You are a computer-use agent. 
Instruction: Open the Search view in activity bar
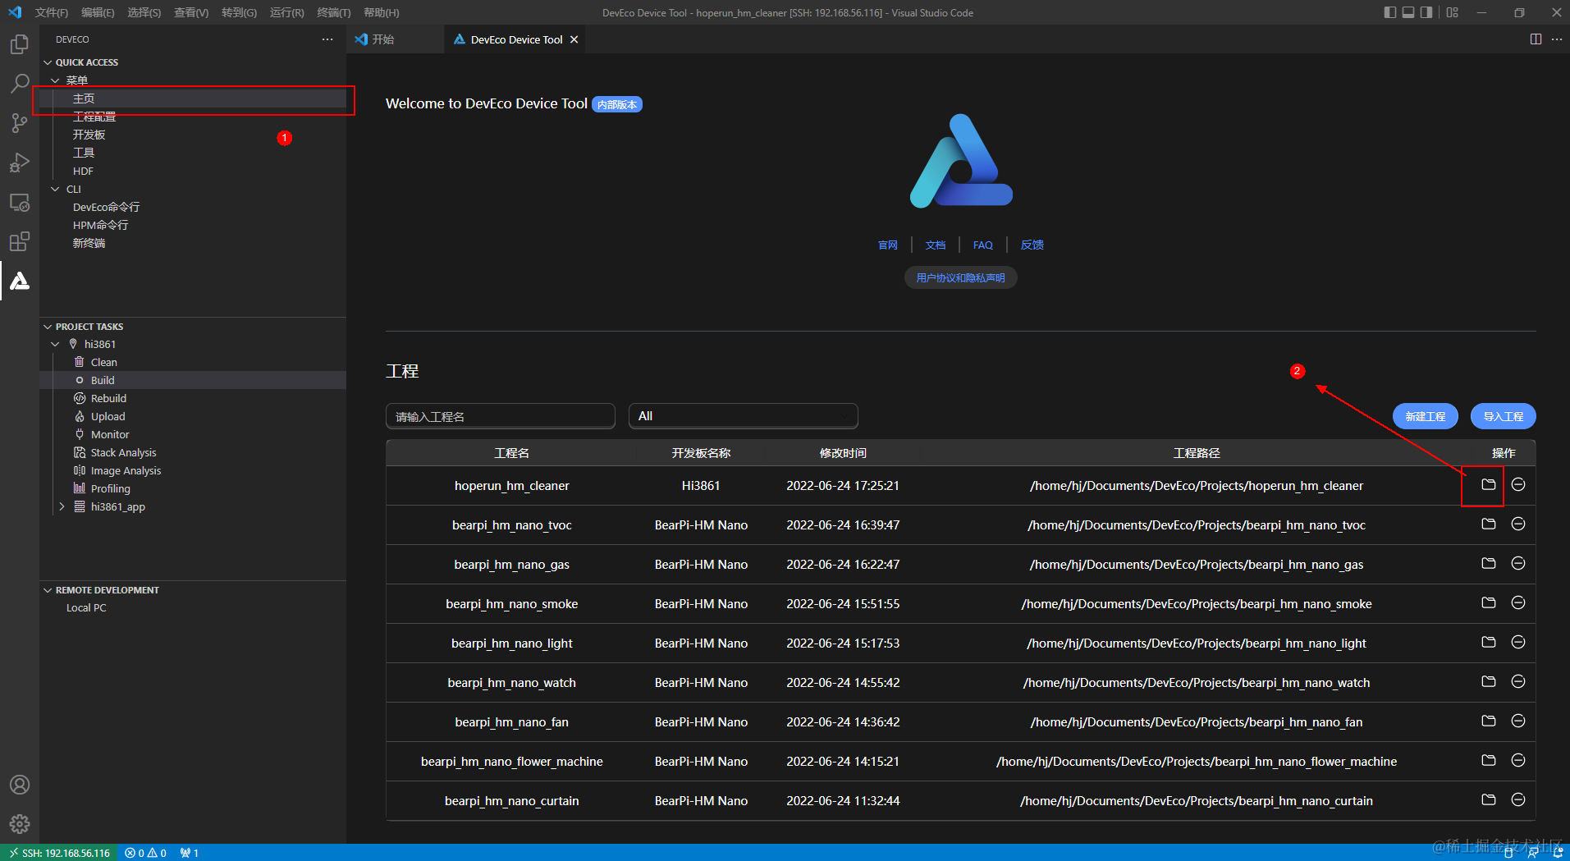(20, 84)
